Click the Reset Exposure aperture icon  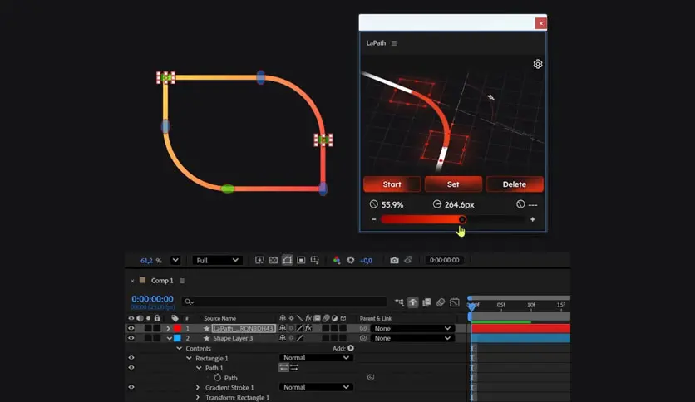[351, 260]
